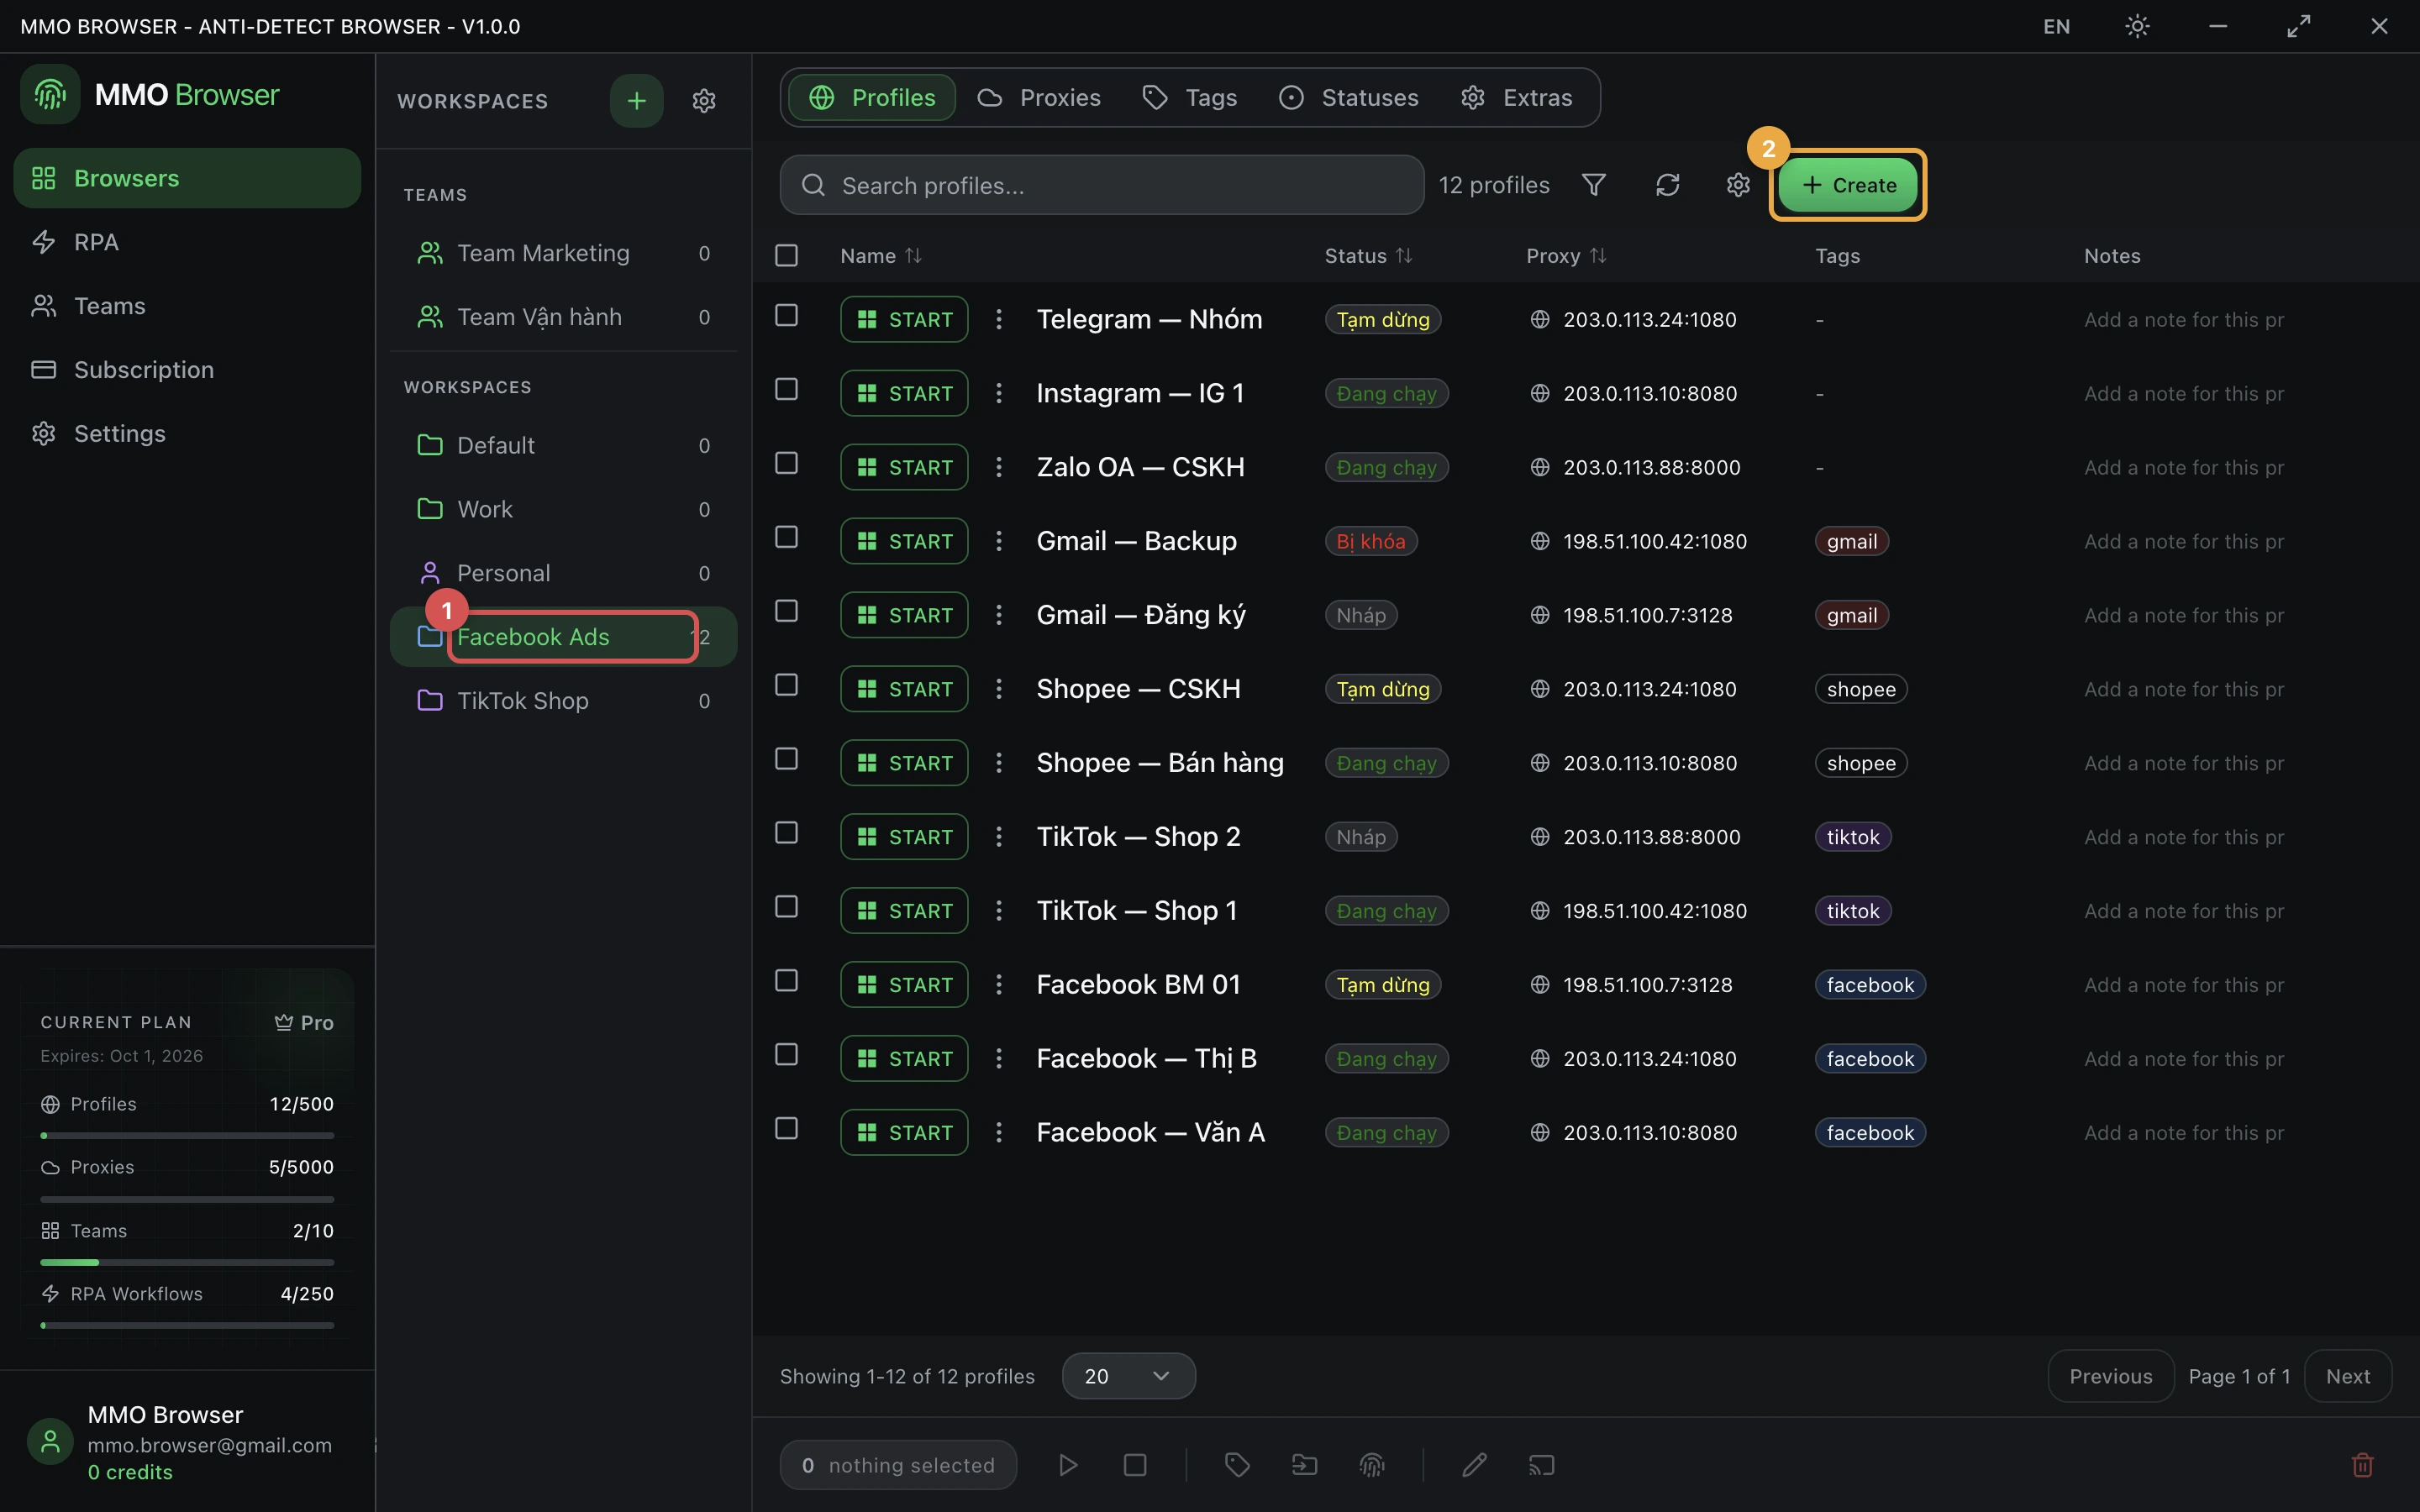Check the Telegram — Nhóm row checkbox

pyautogui.click(x=787, y=315)
